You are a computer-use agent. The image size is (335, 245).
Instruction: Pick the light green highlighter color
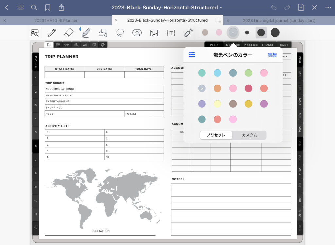248,73
